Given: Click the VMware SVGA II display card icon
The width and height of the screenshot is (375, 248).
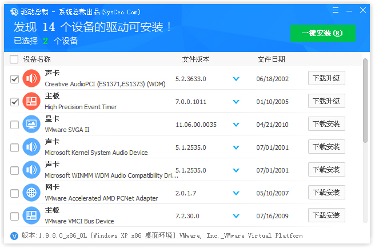Looking at the screenshot, I should pos(31,124).
